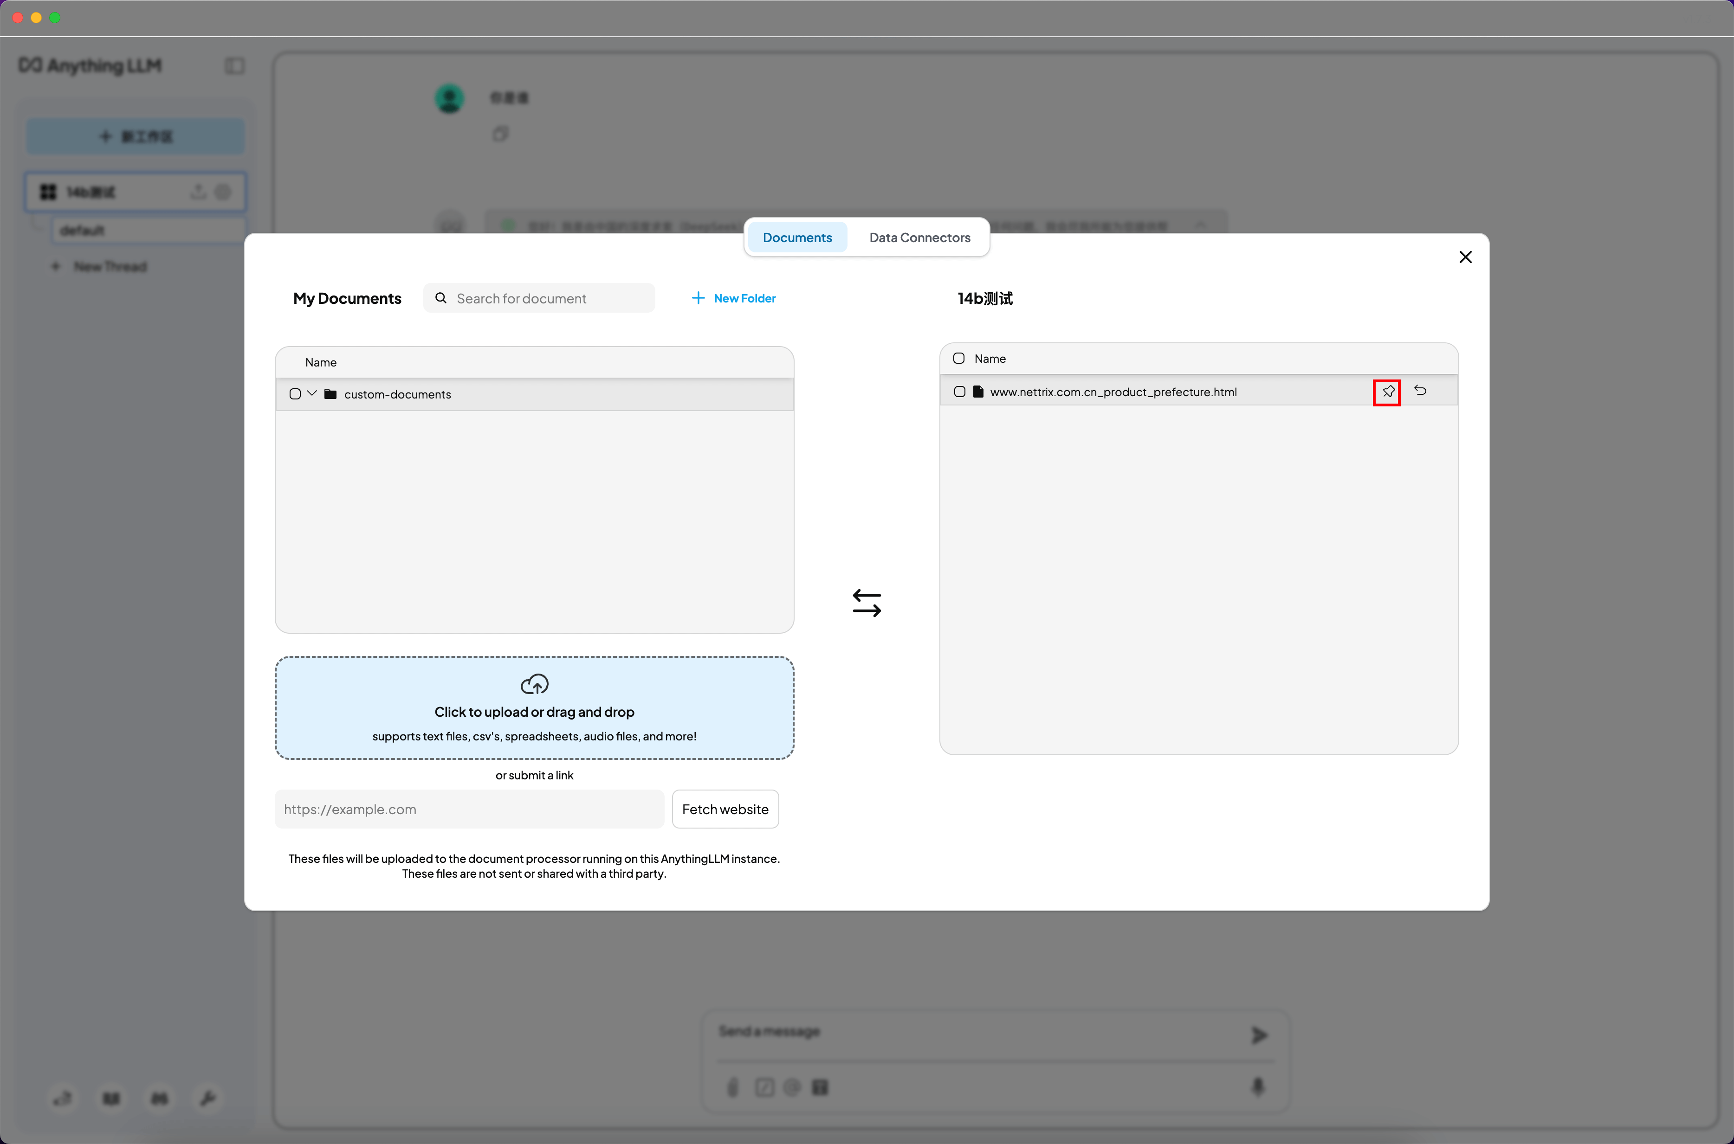
Task: Tick the nettrix html document checkbox
Action: (960, 392)
